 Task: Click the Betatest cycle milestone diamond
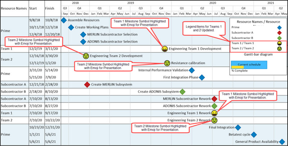[254, 134]
